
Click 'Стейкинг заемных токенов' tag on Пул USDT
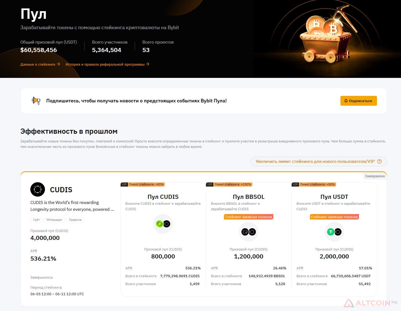coord(334,217)
